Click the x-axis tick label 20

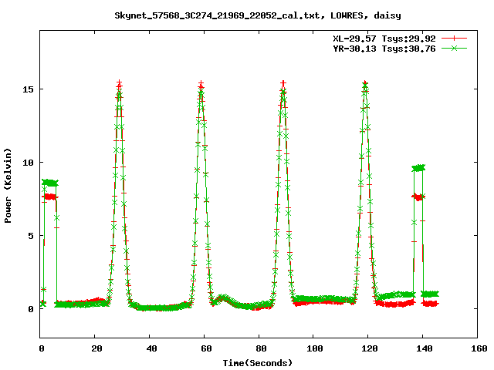point(96,348)
